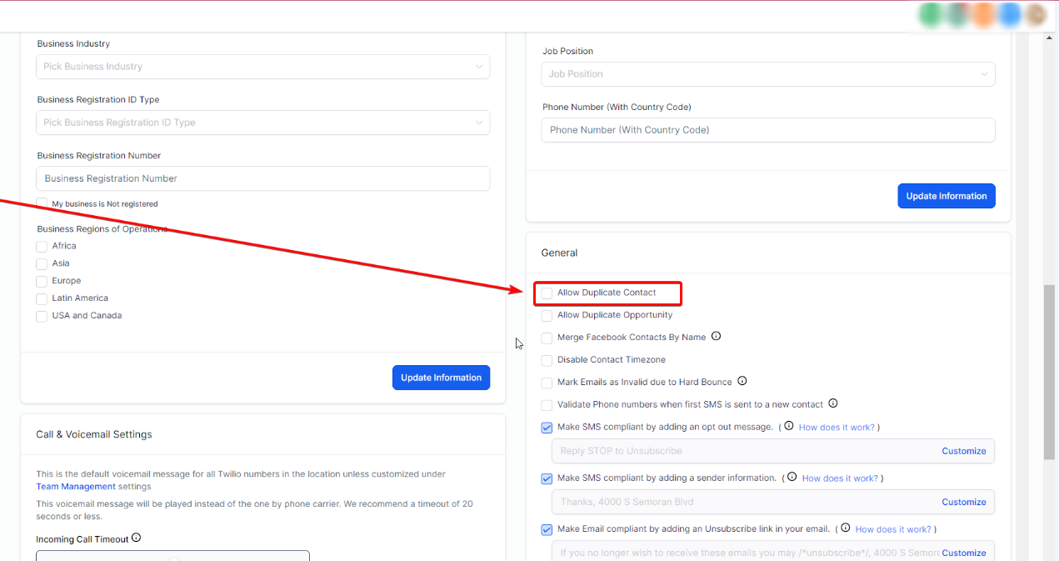
Task: Open the Team Management link
Action: pos(76,487)
